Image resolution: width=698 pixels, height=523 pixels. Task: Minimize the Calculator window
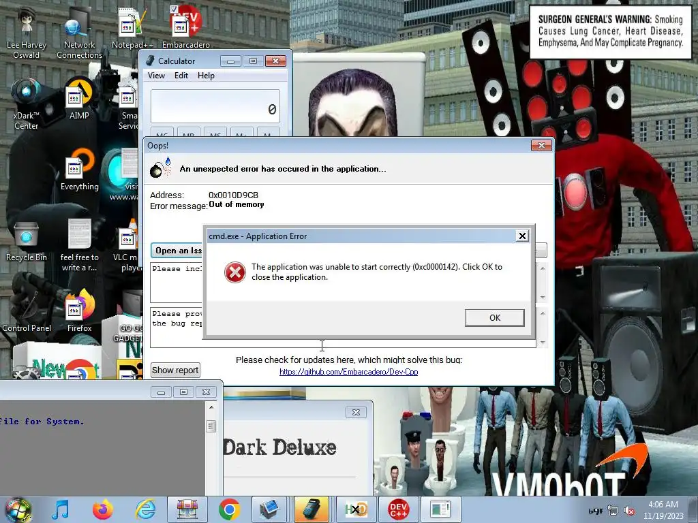click(230, 61)
